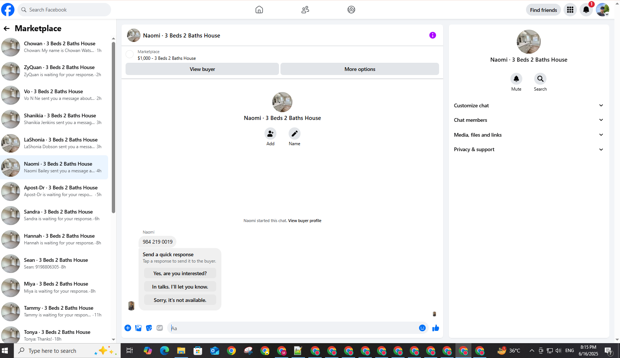Screen dimensions: 620x358
Task: Click More options button
Action: pyautogui.click(x=360, y=69)
